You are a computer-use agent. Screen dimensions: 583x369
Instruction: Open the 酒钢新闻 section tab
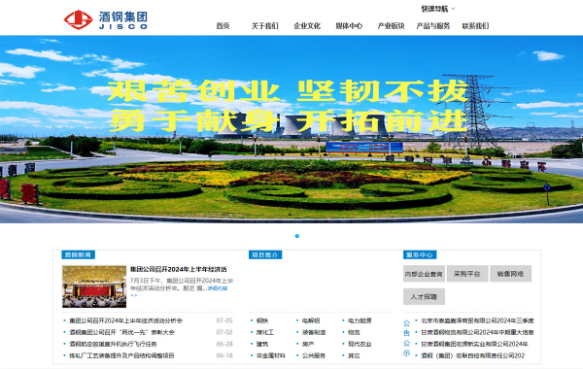pos(78,254)
